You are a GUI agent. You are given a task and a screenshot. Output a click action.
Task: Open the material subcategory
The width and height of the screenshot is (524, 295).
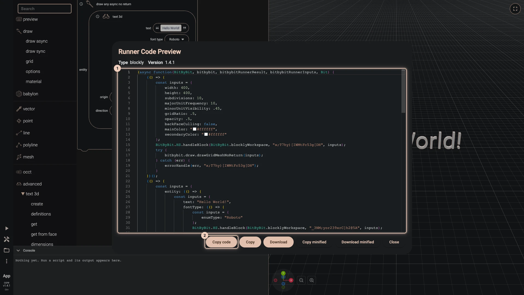coord(34,82)
